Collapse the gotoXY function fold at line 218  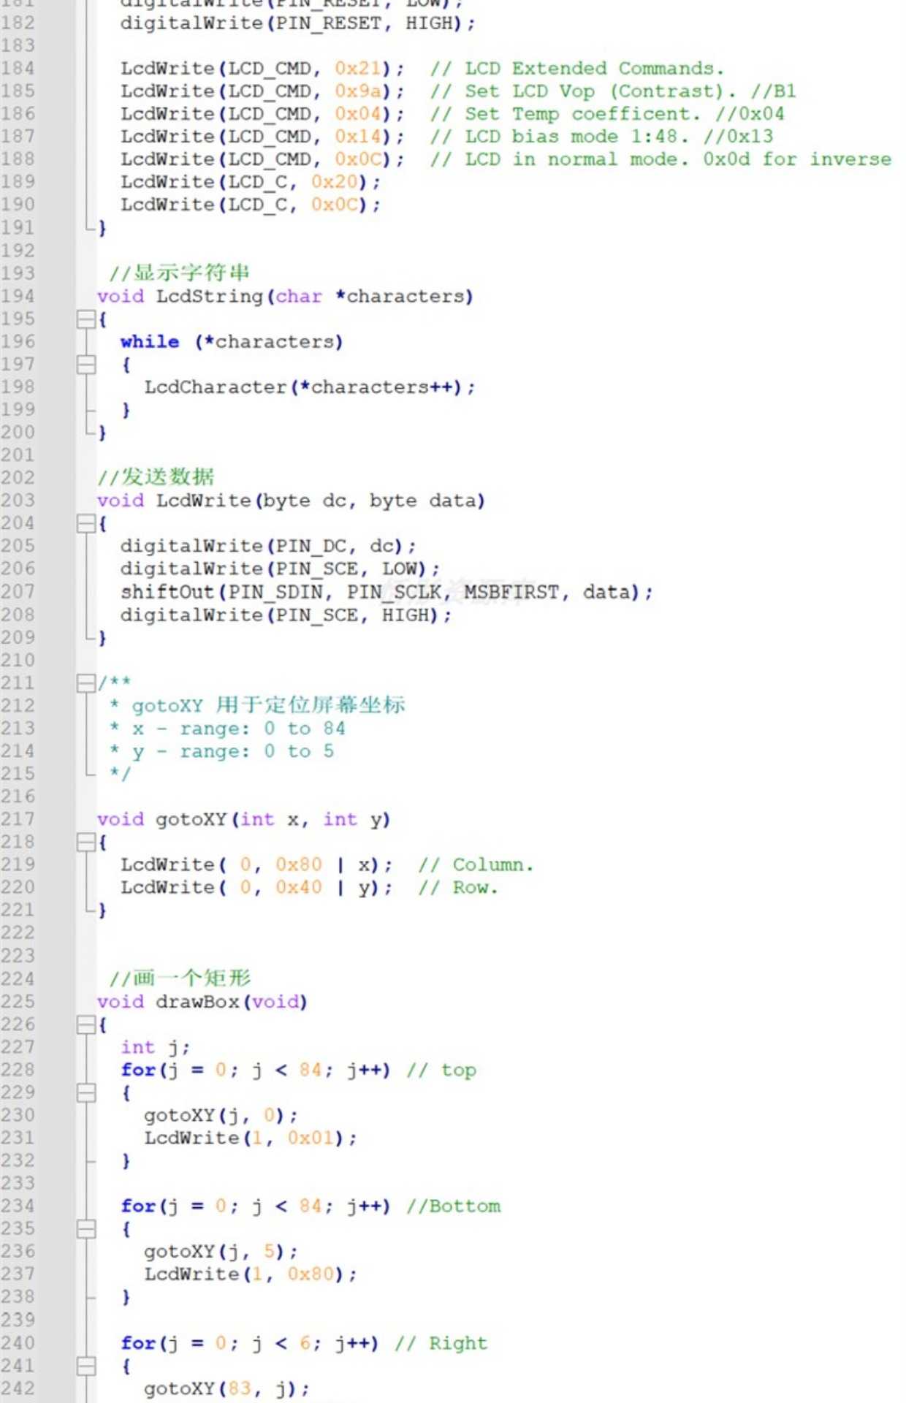click(86, 842)
